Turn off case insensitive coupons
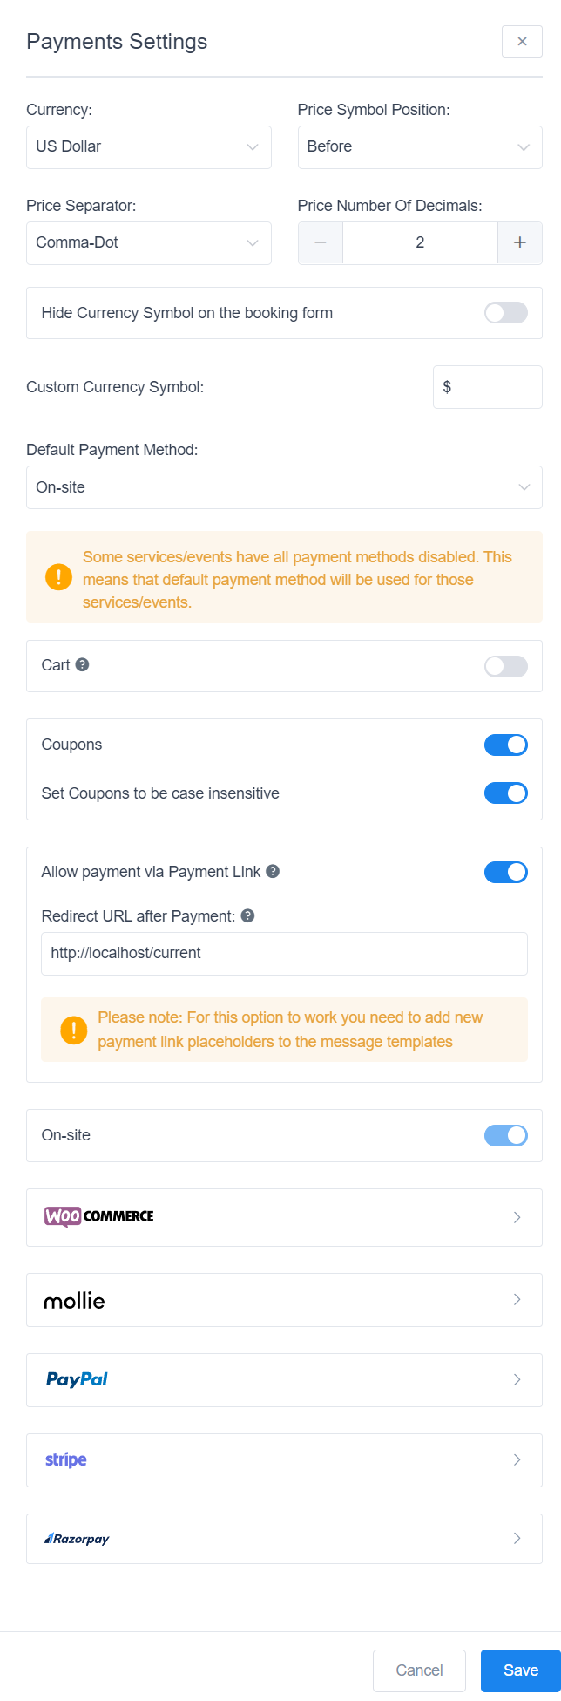Screen dimensions: 561x1701 (506, 793)
